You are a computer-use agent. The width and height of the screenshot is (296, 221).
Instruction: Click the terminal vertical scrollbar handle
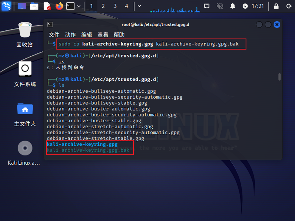point(279,77)
